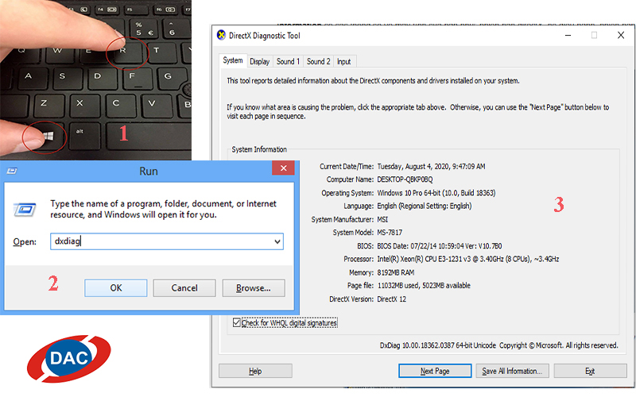Click the Memory value 8192MB RAM

[x=395, y=272]
